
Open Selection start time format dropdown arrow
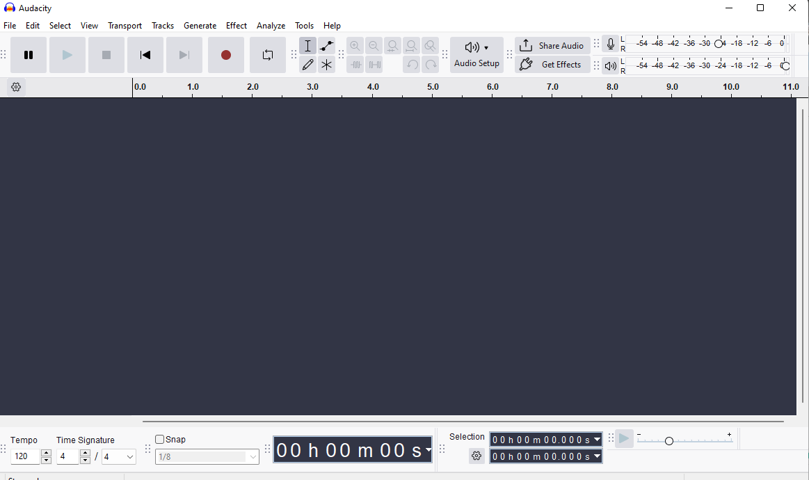click(597, 439)
